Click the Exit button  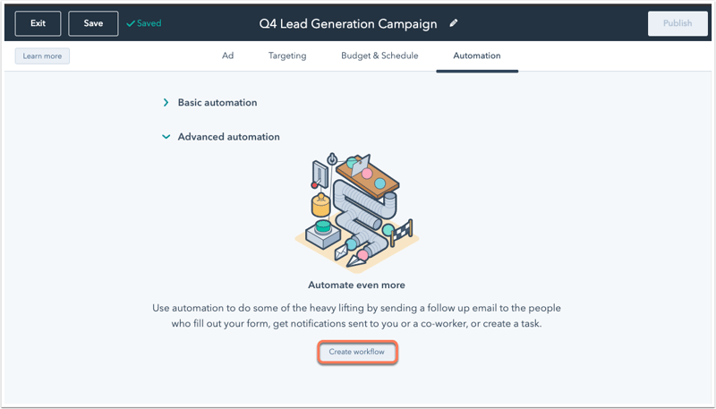pyautogui.click(x=38, y=23)
